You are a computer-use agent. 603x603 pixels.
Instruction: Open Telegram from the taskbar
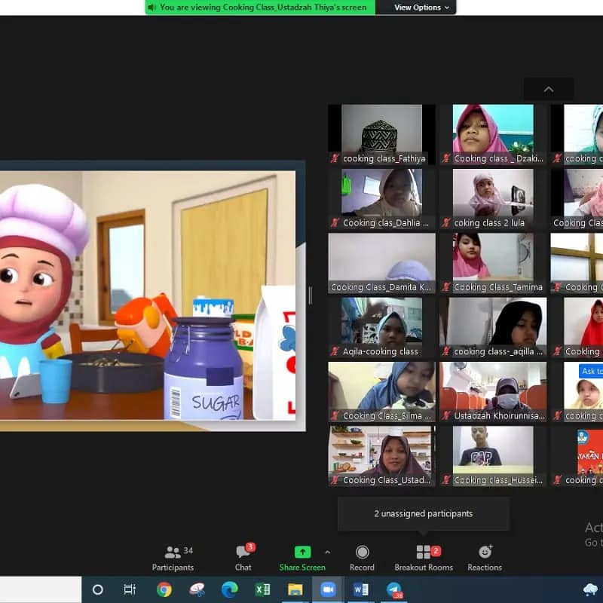[394, 589]
